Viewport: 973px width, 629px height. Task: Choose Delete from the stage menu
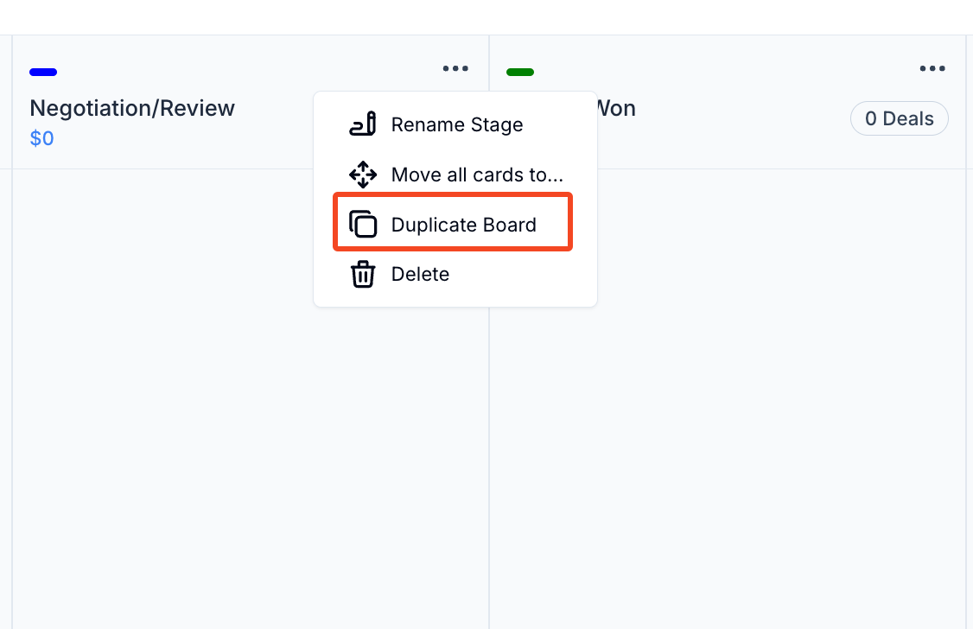421,274
